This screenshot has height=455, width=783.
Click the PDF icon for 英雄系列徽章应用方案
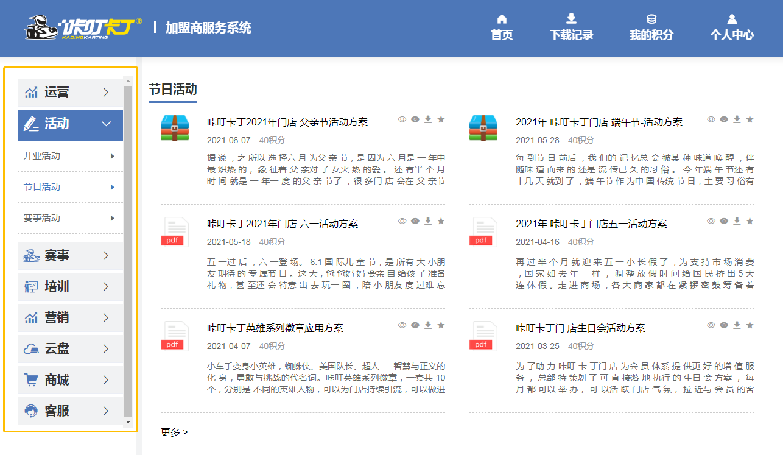click(175, 336)
